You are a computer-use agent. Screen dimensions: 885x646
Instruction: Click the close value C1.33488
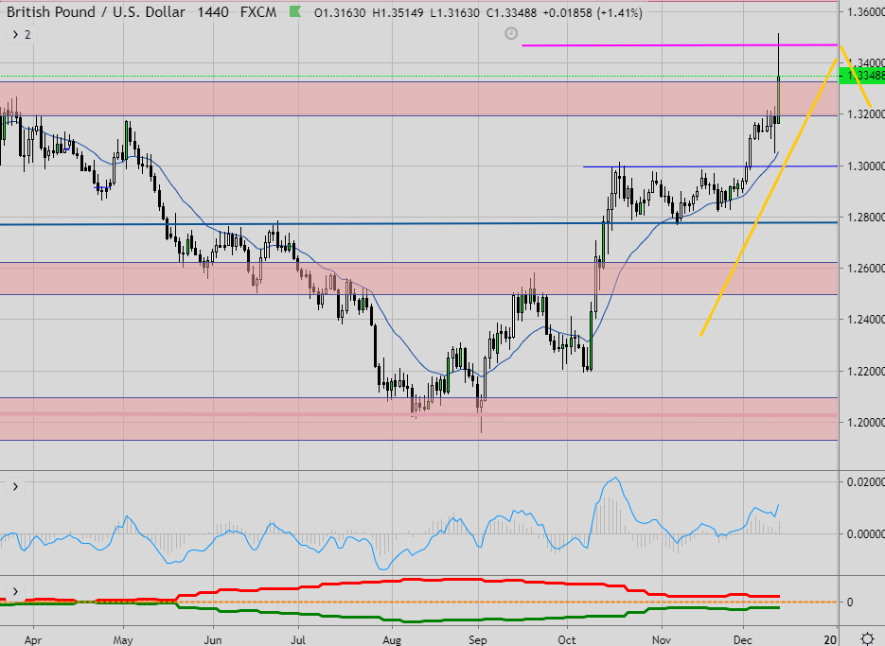511,12
